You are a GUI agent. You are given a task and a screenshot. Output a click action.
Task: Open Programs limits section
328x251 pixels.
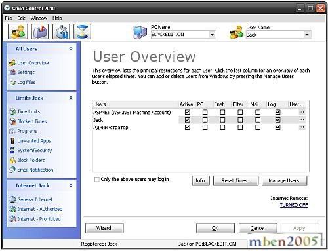click(x=23, y=131)
